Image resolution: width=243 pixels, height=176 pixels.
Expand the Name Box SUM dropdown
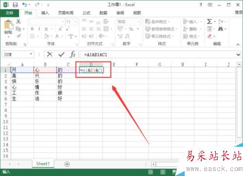(x=31, y=54)
